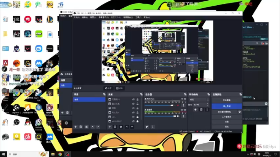The height and width of the screenshot is (157, 280).
Task: Pop out the Audio Mixer (混音器) dock icon
Action: [185, 94]
